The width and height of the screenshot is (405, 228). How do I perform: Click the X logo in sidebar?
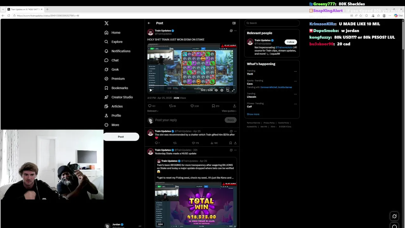106,23
